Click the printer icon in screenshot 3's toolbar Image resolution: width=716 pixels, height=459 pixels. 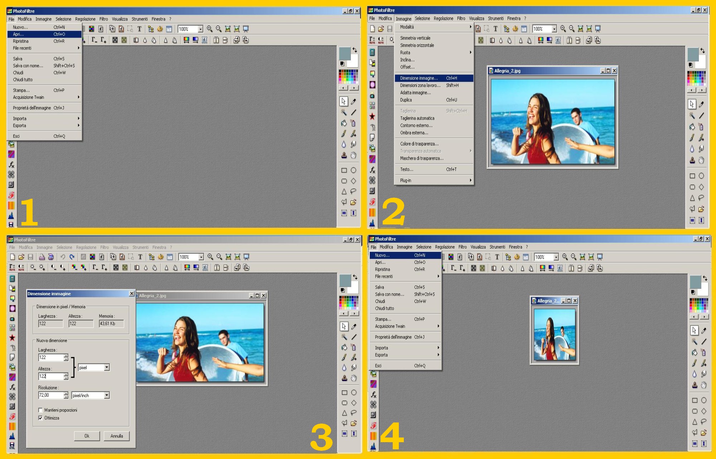click(x=42, y=257)
